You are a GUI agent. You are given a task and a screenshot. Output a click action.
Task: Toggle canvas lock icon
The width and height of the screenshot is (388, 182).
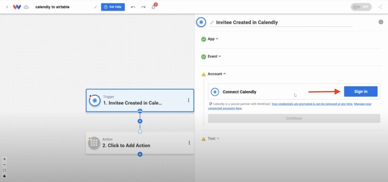click(4, 176)
